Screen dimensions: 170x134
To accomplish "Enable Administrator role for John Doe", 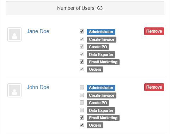I will tap(82, 87).
